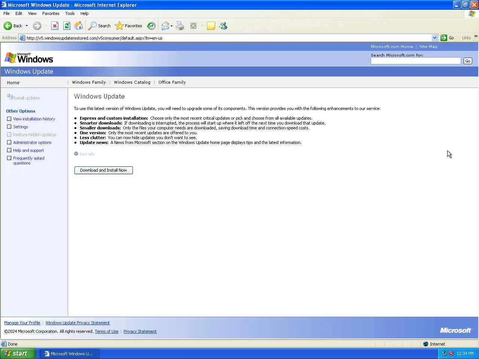Viewport: 479px width, 359px height.
Task: Open Favorites star in toolbar
Action: (x=119, y=26)
